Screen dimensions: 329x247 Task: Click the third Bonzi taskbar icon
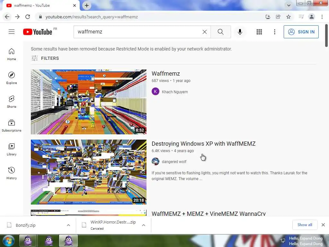(68, 241)
